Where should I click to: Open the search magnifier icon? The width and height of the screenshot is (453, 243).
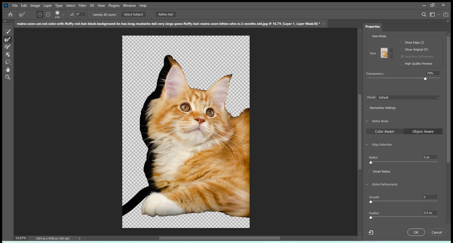(424, 14)
